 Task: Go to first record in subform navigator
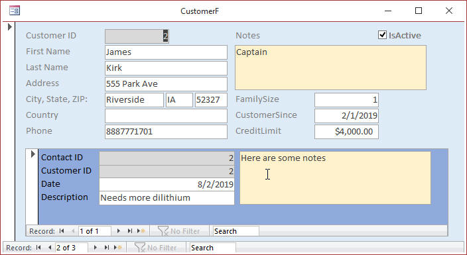62,231
